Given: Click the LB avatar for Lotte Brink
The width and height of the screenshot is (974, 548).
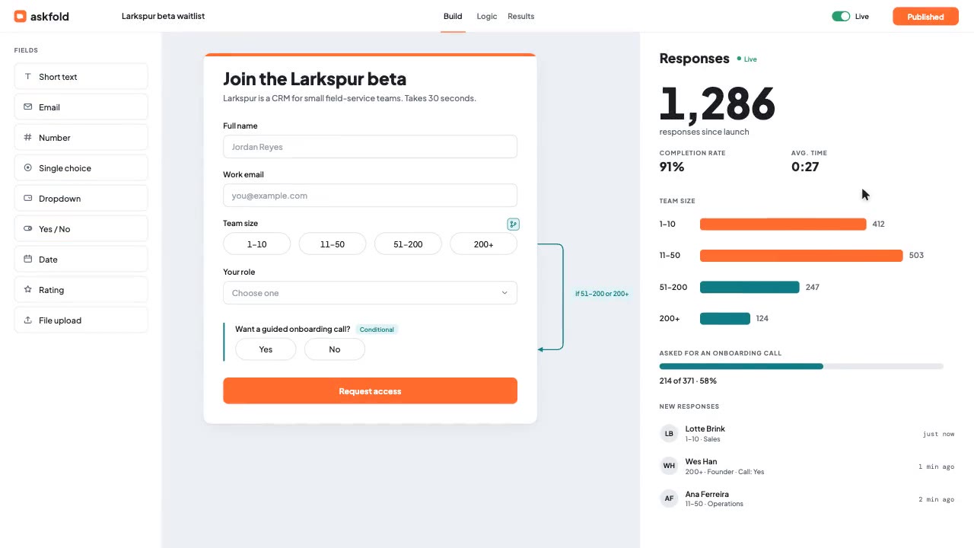Looking at the screenshot, I should [669, 434].
